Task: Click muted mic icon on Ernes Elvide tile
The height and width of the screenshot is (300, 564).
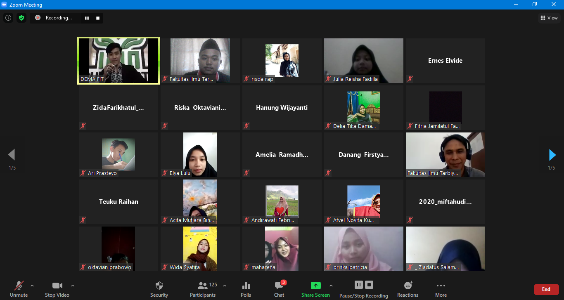Action: pos(410,79)
